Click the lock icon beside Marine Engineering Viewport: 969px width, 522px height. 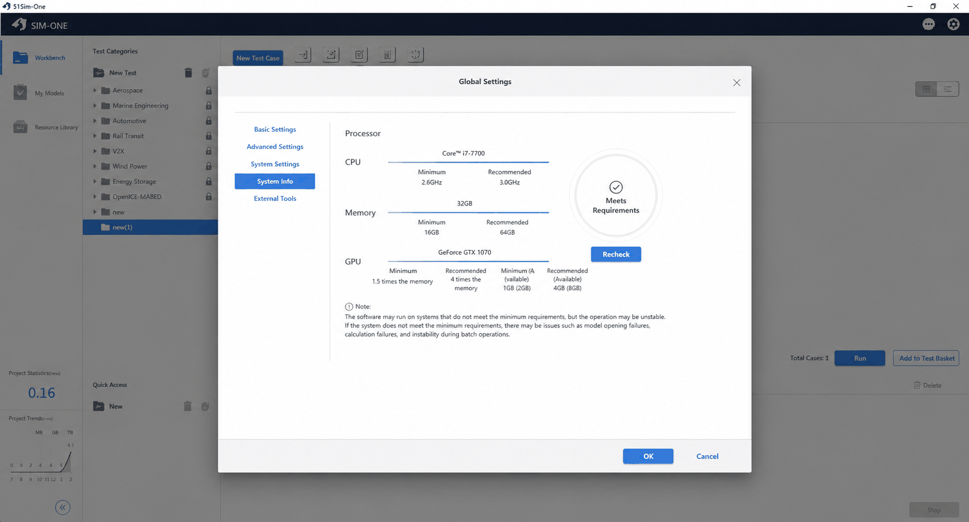coord(209,106)
